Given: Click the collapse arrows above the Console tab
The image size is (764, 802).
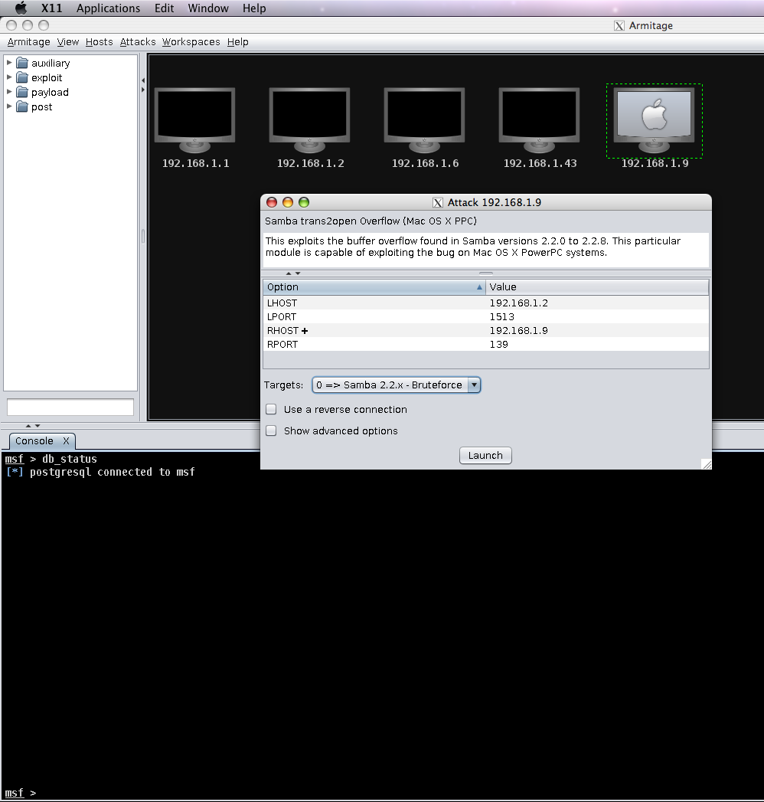Looking at the screenshot, I should pyautogui.click(x=33, y=426).
